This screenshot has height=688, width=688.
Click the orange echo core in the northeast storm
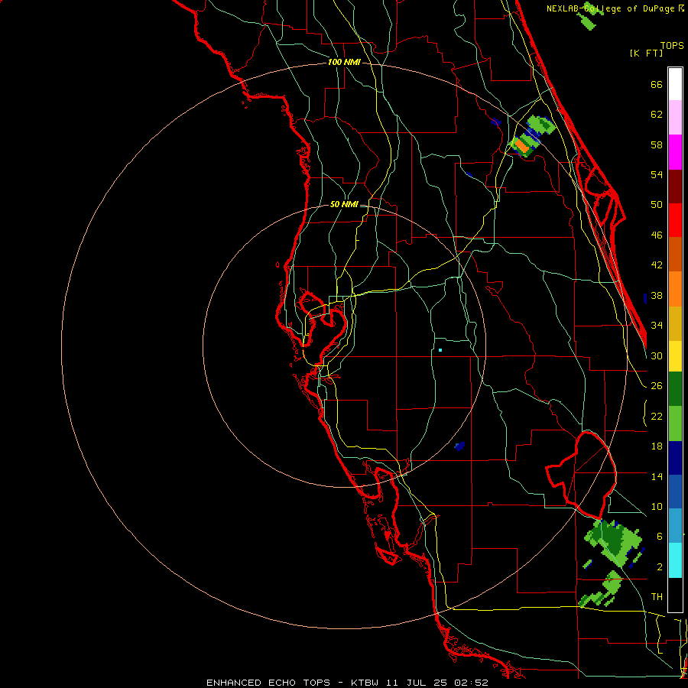(x=521, y=146)
